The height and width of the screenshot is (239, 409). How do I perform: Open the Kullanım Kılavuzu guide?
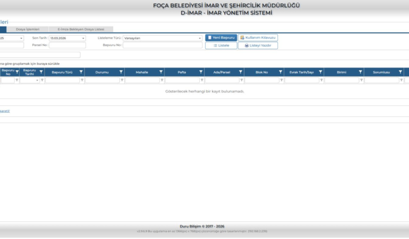tap(258, 38)
